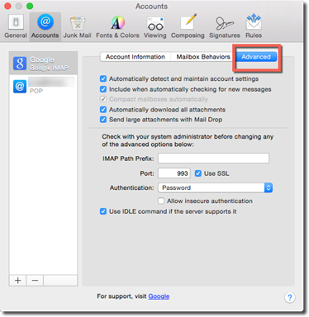The image size is (309, 317).
Task: Zoom the window with green button
Action: [30, 6]
